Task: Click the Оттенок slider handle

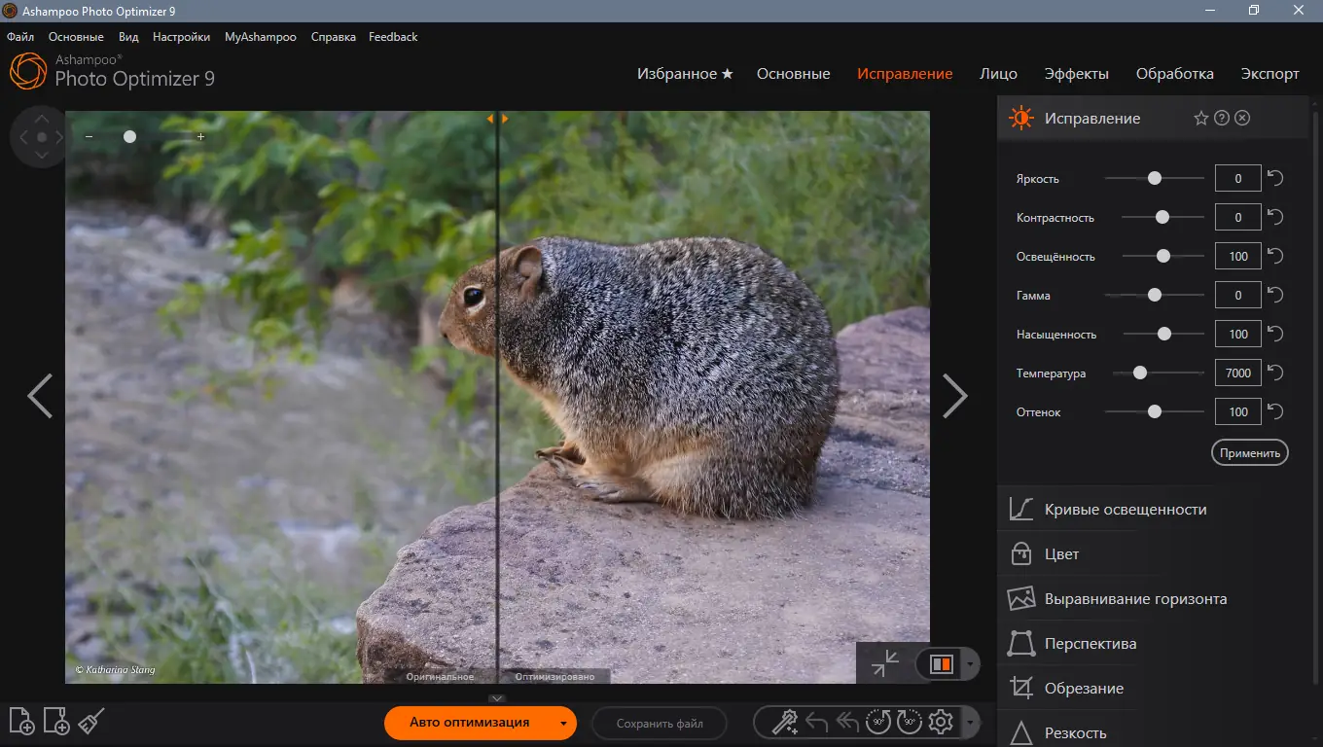Action: (x=1155, y=411)
